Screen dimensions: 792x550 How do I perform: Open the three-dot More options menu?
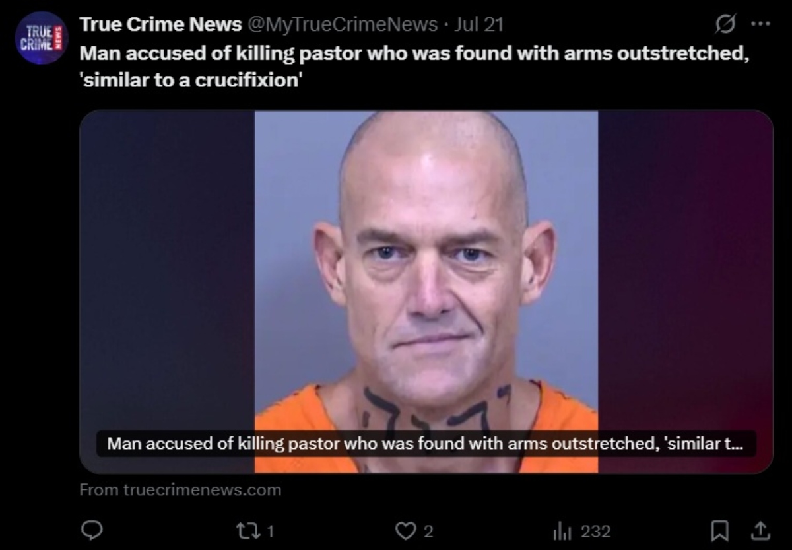(761, 25)
